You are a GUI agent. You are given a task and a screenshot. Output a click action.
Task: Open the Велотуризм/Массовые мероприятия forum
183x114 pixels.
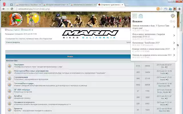coord(31,71)
